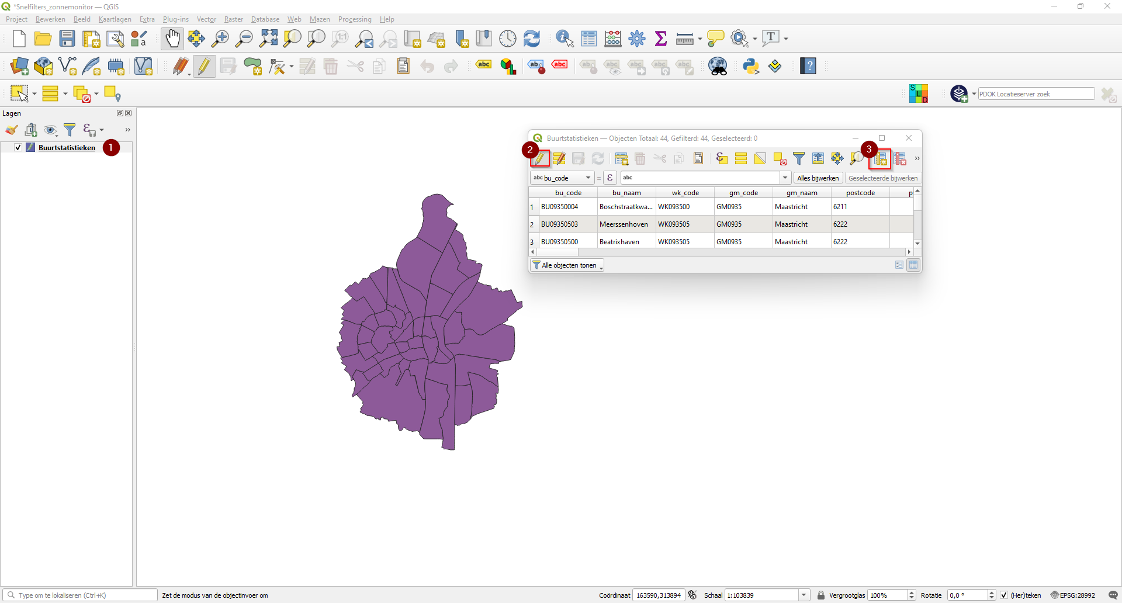Screen dimensions: 1122x603
Task: Click Delete Field icon in attribute table
Action: click(x=901, y=158)
